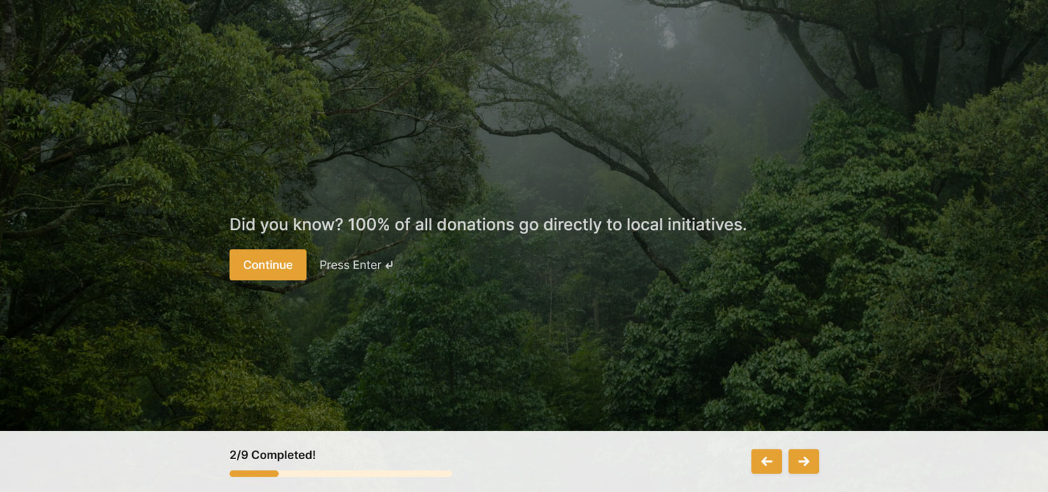This screenshot has height=492, width=1048.
Task: Navigate to previous question via footer arrow
Action: tap(766, 461)
